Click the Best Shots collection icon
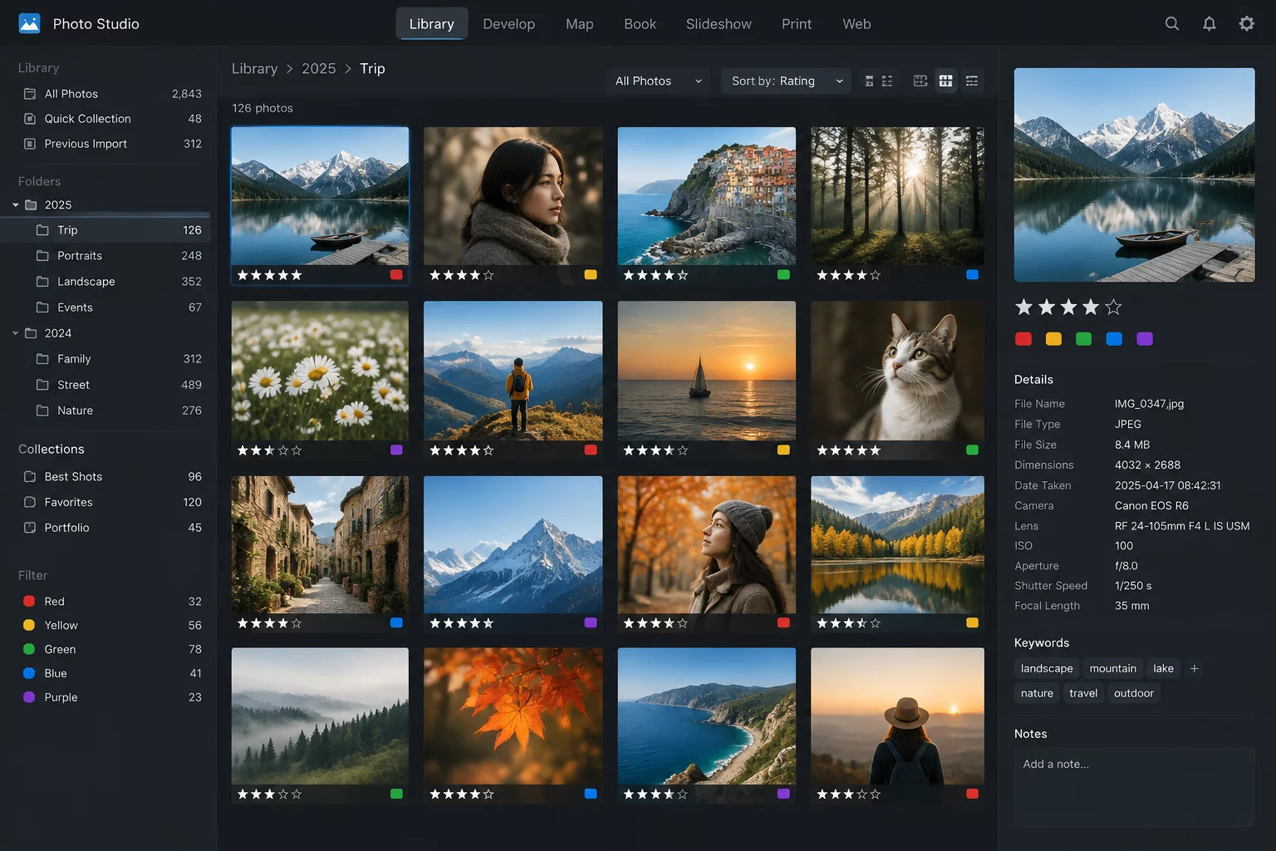This screenshot has width=1276, height=851. (x=30, y=476)
